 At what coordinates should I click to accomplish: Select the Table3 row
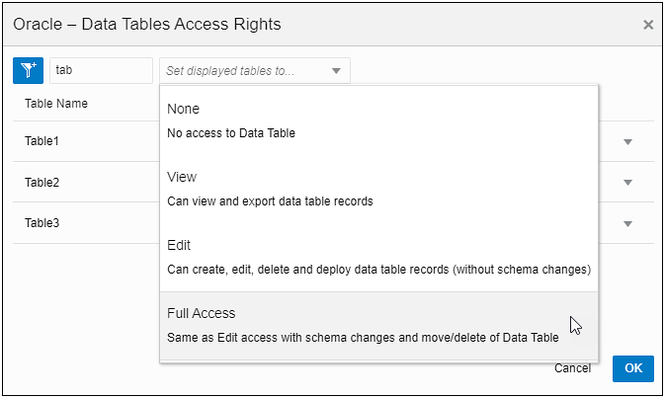(x=42, y=223)
